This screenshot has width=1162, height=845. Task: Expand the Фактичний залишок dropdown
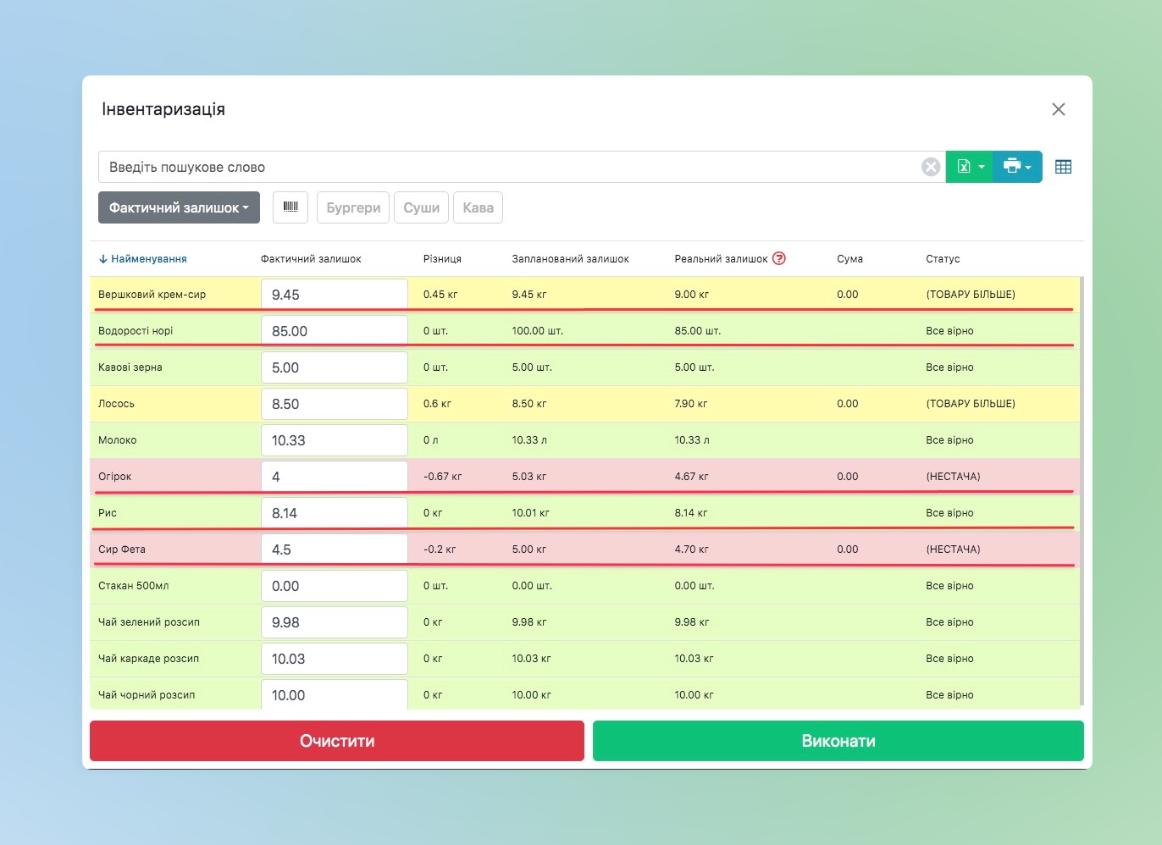click(179, 207)
